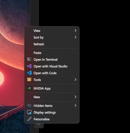Choose Paste from the context menu
This screenshot has height=133, width=130.
point(52,53)
